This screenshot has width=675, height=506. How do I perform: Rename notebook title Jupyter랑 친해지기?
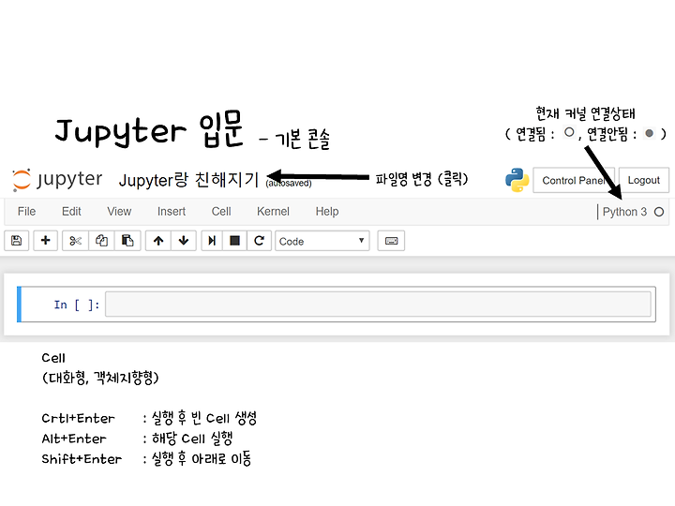pyautogui.click(x=188, y=179)
